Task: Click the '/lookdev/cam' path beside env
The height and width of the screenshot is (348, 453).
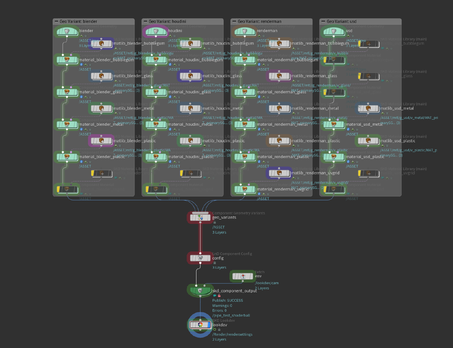Action: point(267,283)
